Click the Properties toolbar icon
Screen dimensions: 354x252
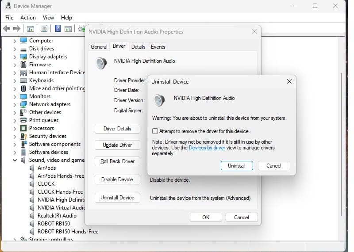(x=44, y=28)
